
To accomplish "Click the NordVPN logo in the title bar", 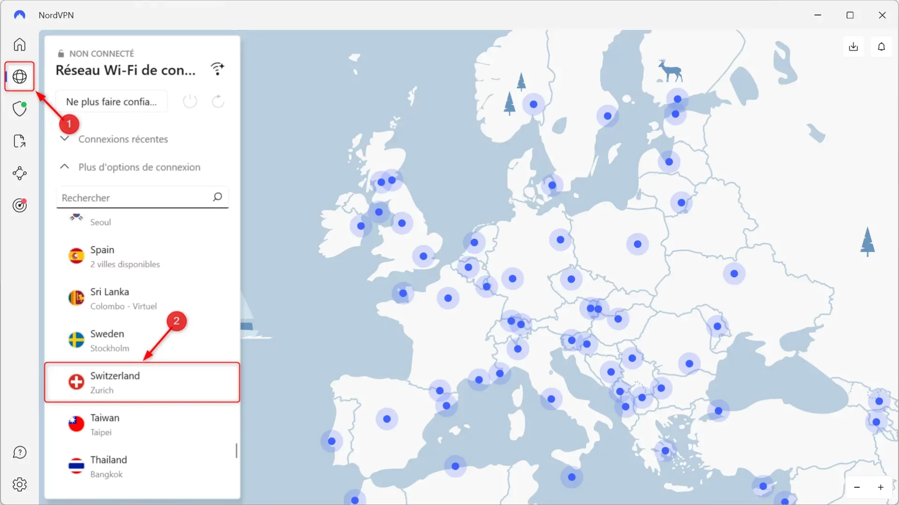I will (x=20, y=15).
